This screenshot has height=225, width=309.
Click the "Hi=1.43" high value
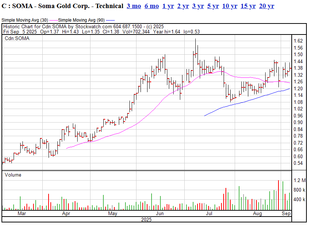[x=70, y=32]
